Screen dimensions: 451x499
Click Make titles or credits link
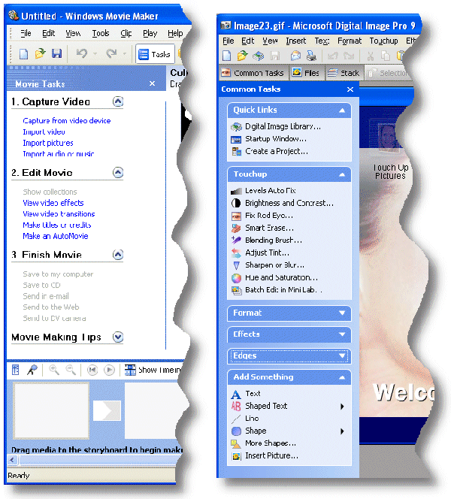57,225
